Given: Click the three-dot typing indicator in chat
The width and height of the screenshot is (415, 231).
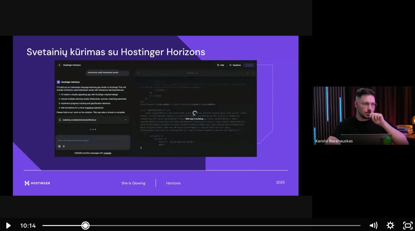Looking at the screenshot, I should click(93, 129).
